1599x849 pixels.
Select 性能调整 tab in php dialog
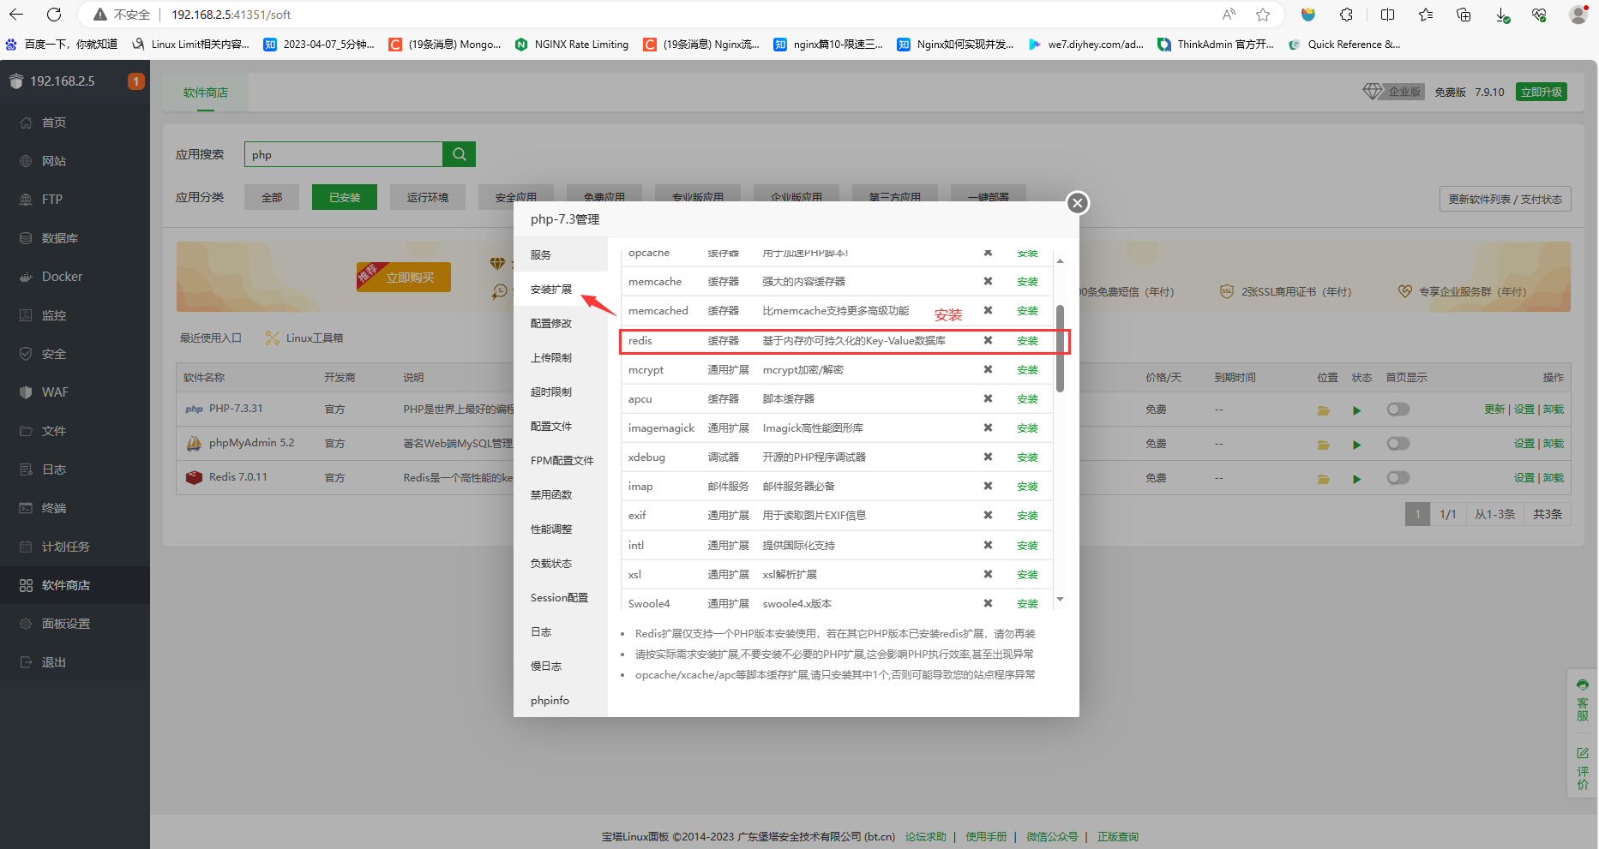click(561, 529)
